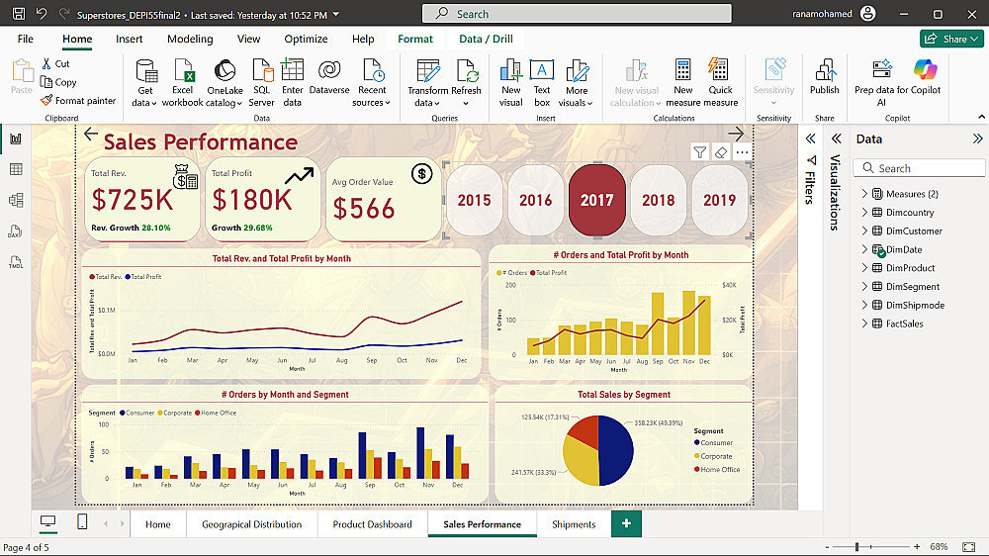Click the zoom slider in status bar
The image size is (989, 556).
(x=856, y=547)
